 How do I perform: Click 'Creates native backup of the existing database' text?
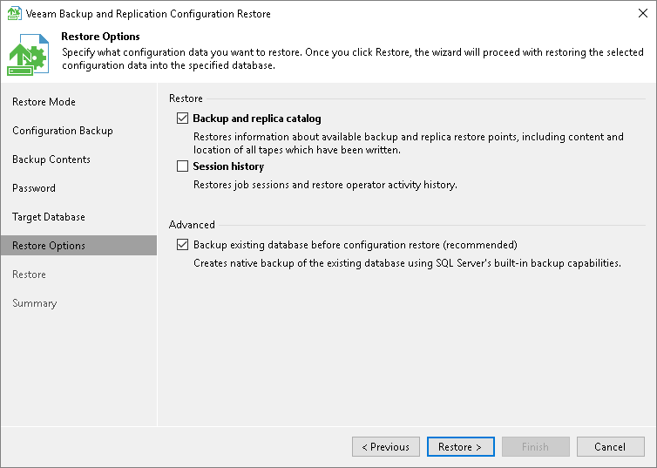[407, 263]
